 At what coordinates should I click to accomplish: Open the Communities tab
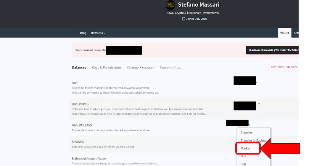170,67
